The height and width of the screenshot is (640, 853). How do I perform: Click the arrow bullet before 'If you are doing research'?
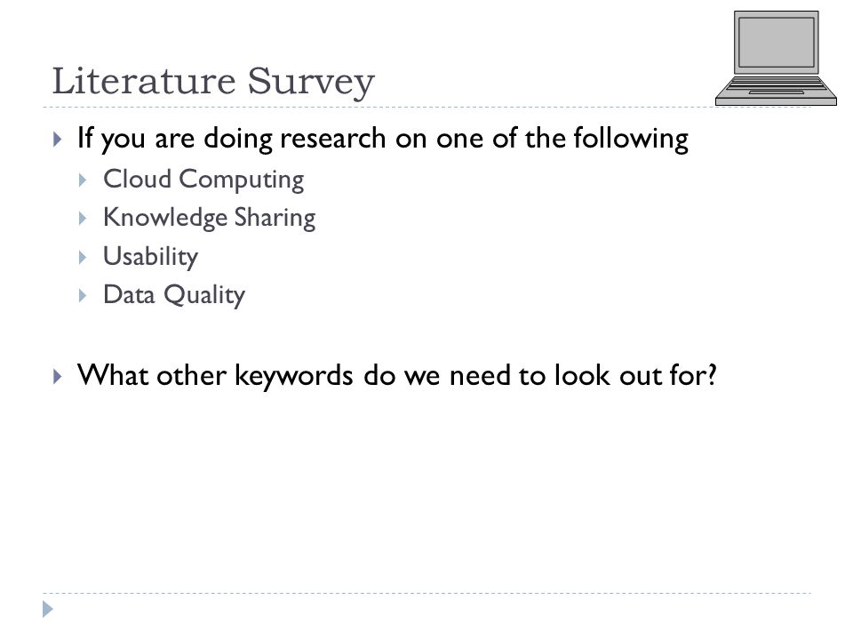[x=58, y=140]
